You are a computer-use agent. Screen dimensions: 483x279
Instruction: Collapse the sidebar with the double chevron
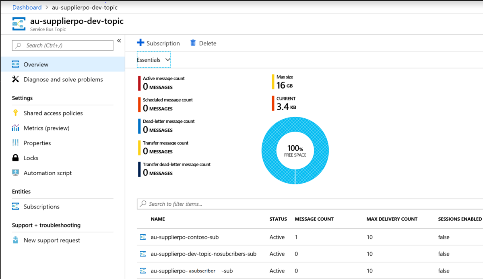pyautogui.click(x=119, y=40)
